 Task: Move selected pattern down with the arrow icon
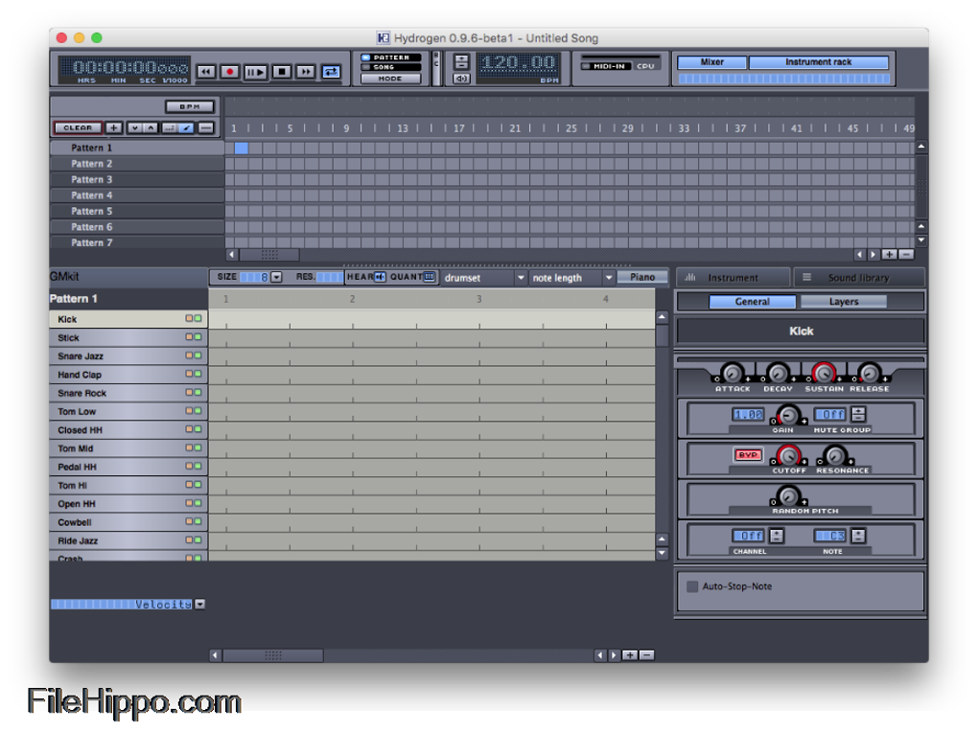[x=135, y=127]
